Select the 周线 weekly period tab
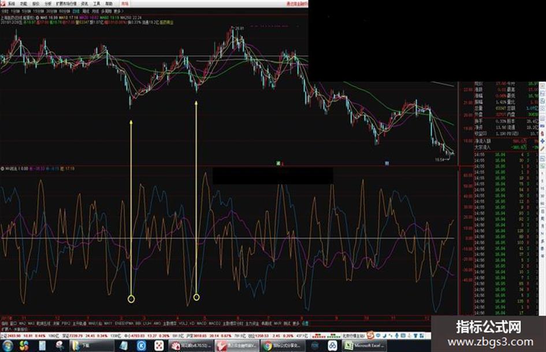 click(x=86, y=12)
